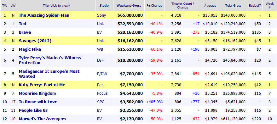277x124 pixels.
Task: Sort by Weekend Gross column header
Action: point(129,5)
